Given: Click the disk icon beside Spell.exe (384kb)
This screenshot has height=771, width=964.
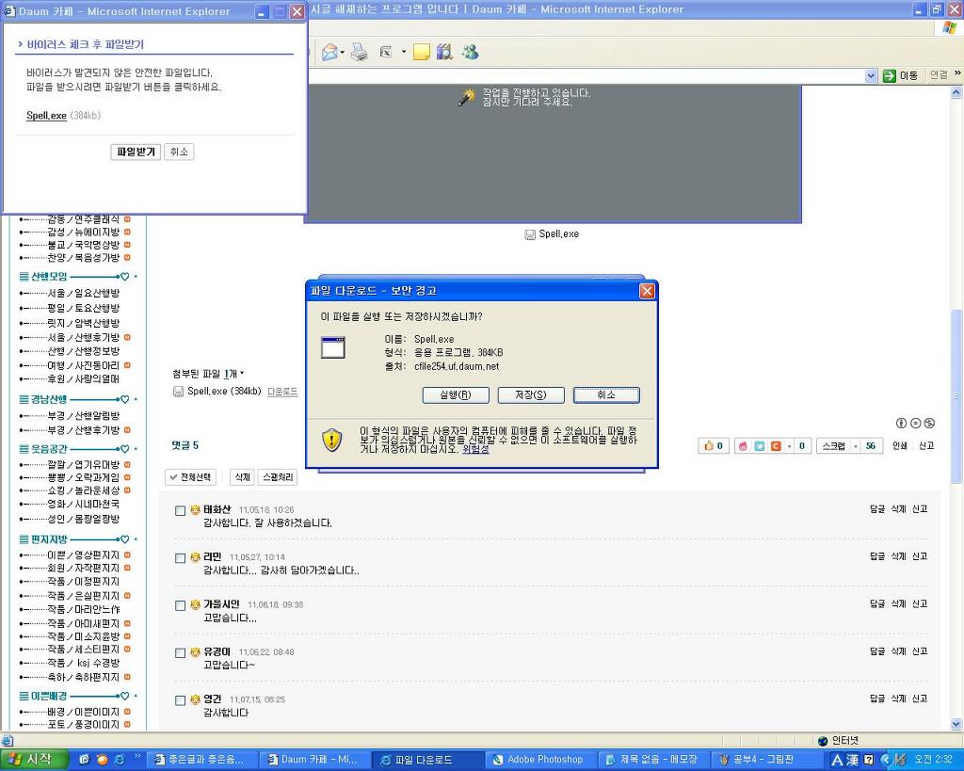Looking at the screenshot, I should click(178, 392).
